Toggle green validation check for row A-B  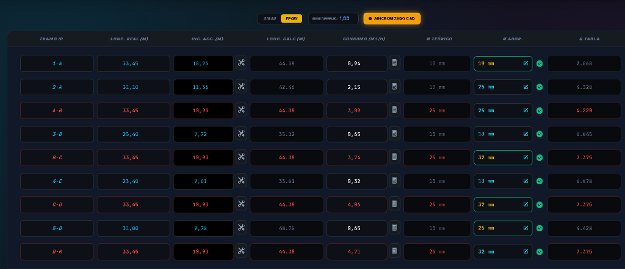(x=540, y=110)
